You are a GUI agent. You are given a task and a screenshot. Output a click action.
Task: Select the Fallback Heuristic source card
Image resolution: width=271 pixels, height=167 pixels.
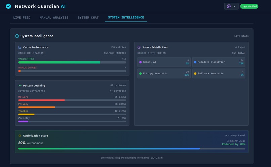pos(219,73)
